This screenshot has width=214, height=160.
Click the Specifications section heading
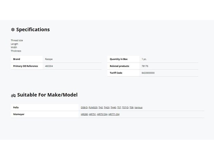pos(33,30)
